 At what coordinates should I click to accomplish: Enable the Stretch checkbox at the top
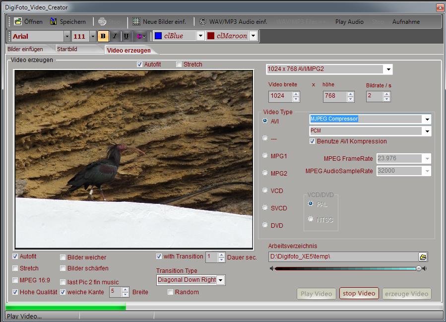click(x=178, y=64)
